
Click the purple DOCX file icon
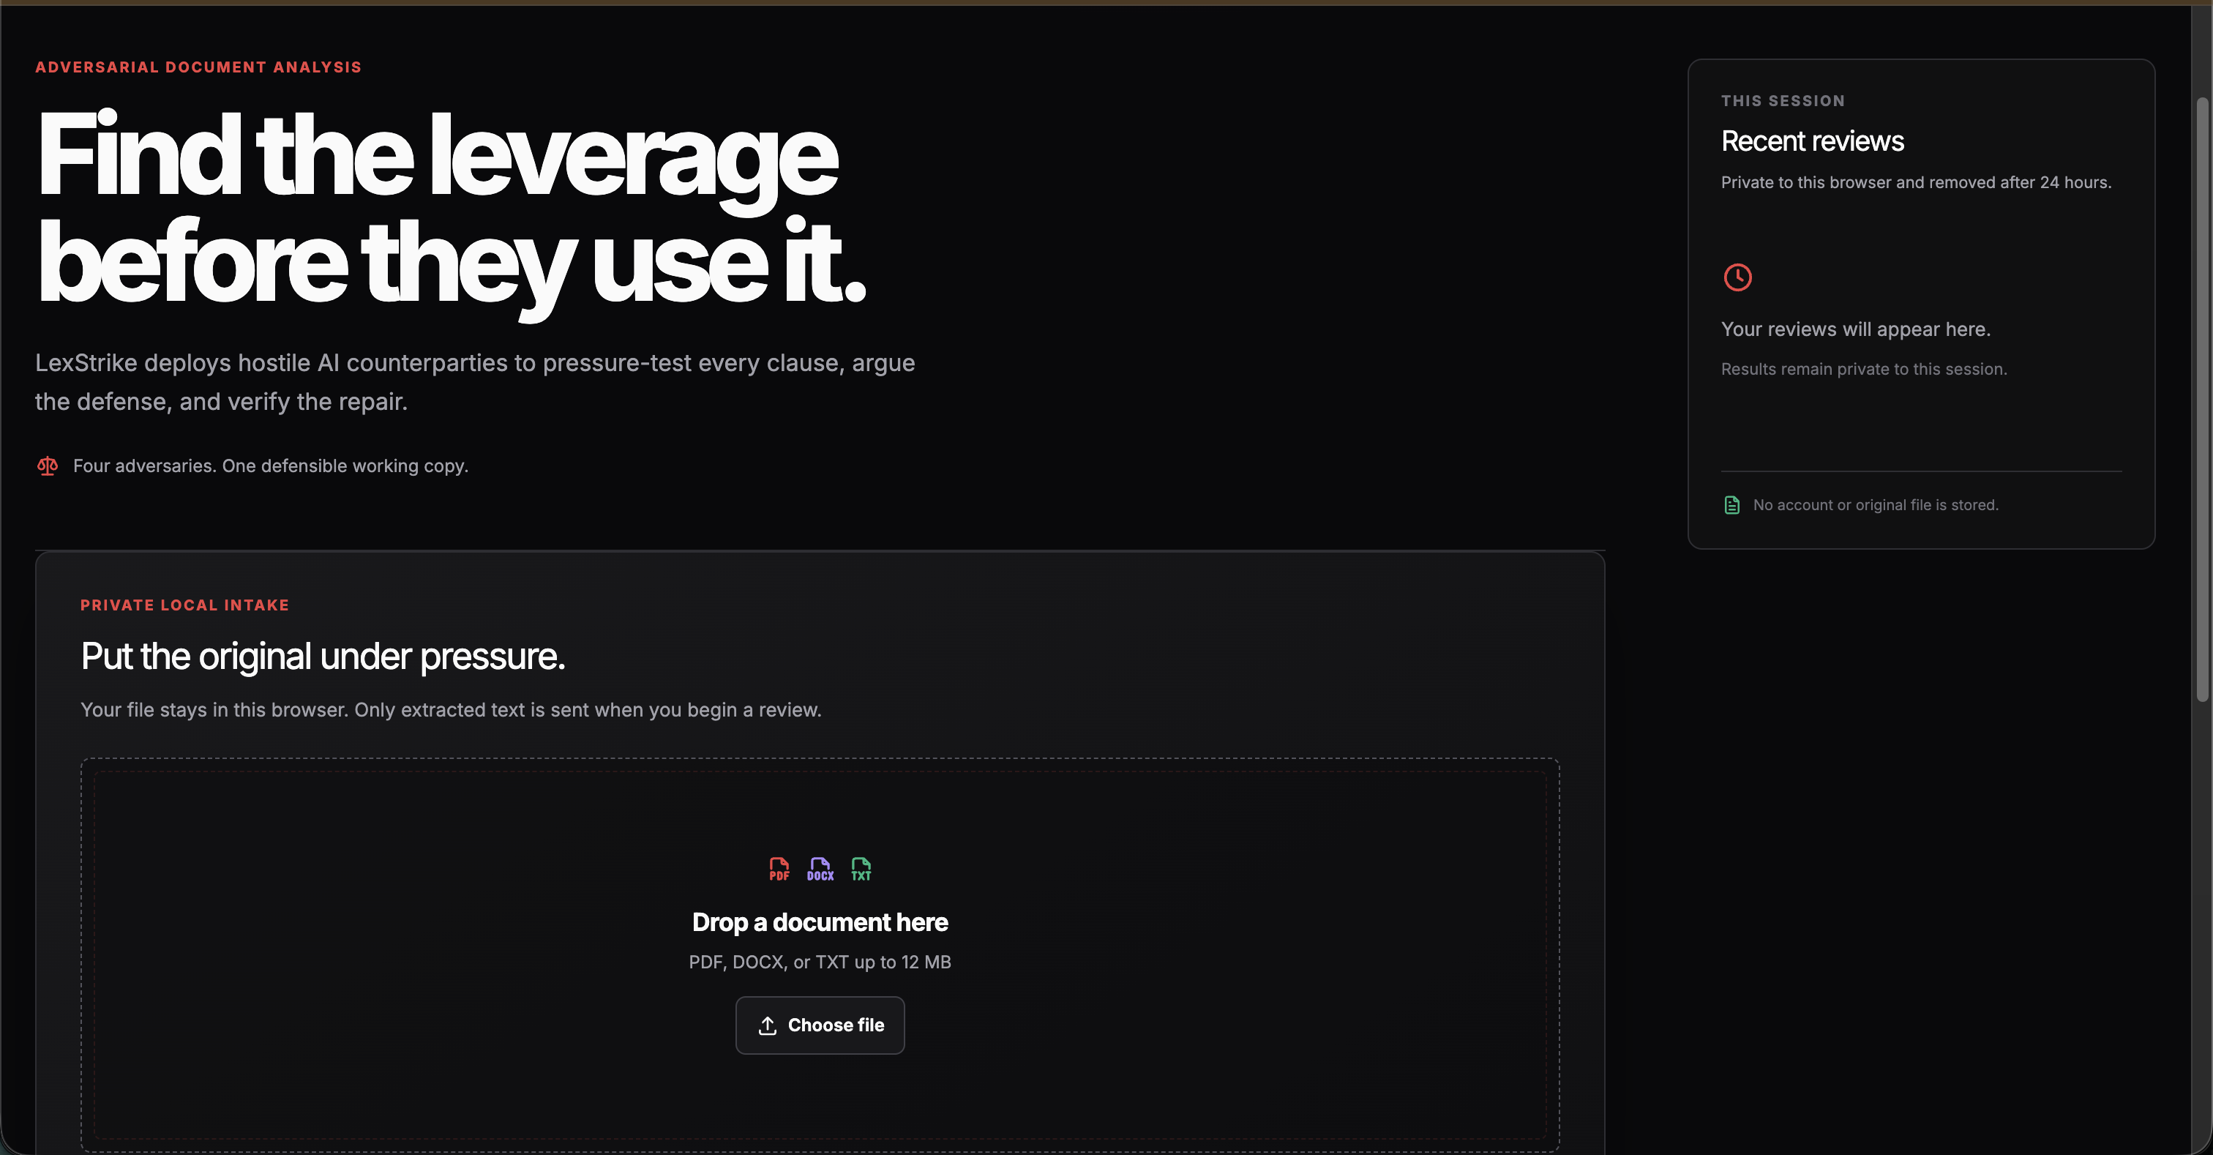click(820, 869)
